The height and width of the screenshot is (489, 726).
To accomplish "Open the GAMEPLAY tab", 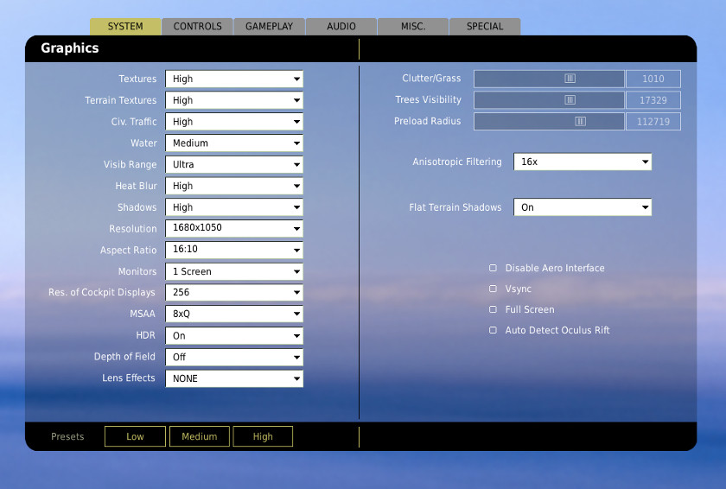I will [269, 27].
